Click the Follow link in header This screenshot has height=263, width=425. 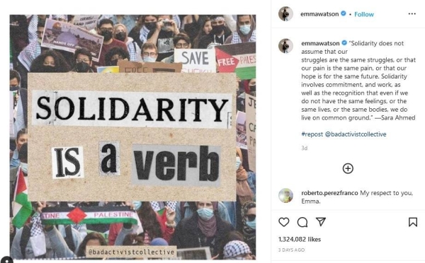pos(364,14)
